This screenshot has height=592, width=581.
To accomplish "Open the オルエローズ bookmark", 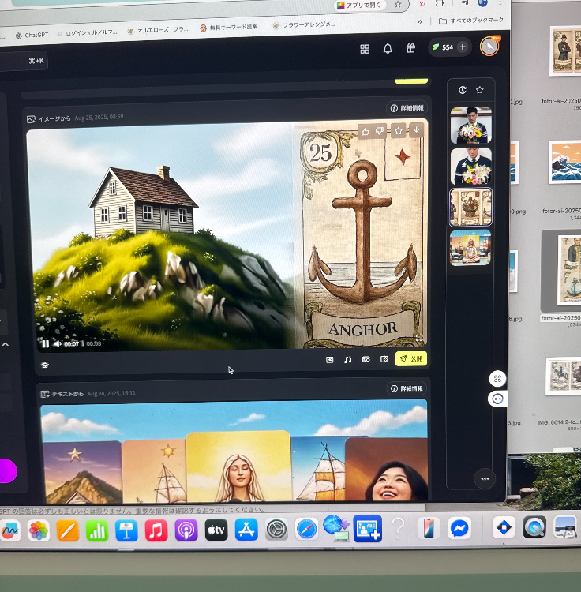I will (158, 30).
